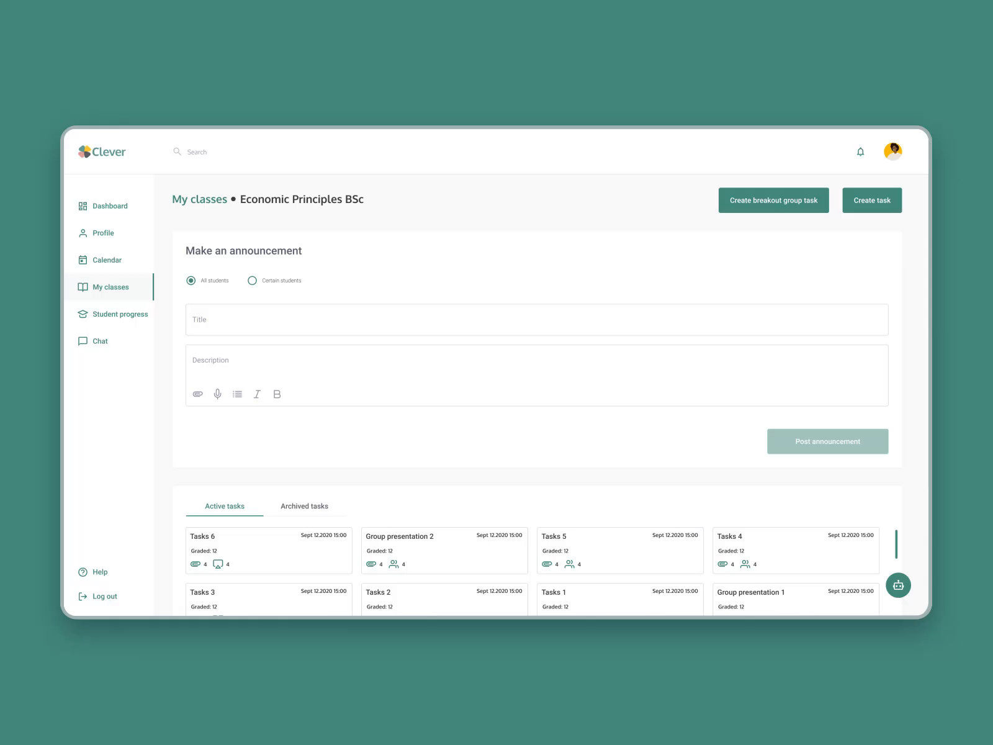Click the Clever logo in the top-left
The width and height of the screenshot is (993, 745).
(x=102, y=151)
